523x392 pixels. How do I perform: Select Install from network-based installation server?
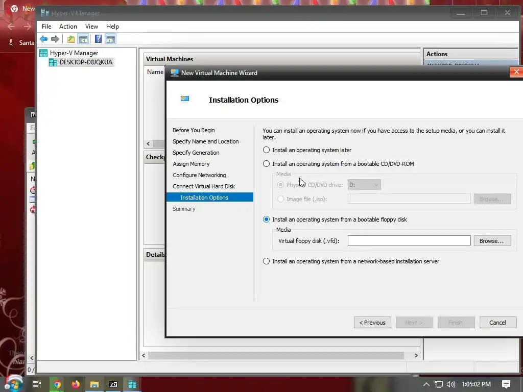pyautogui.click(x=266, y=261)
